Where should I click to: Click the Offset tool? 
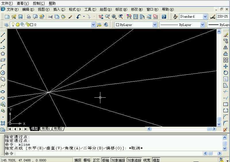click(x=226, y=54)
